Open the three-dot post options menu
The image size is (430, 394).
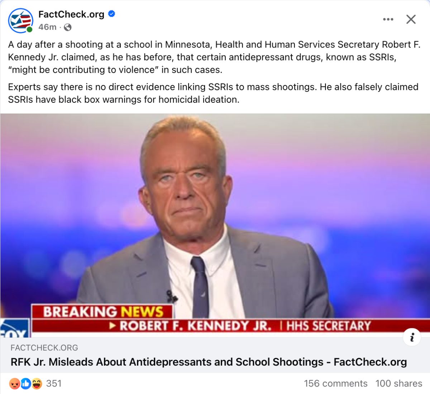pos(388,19)
